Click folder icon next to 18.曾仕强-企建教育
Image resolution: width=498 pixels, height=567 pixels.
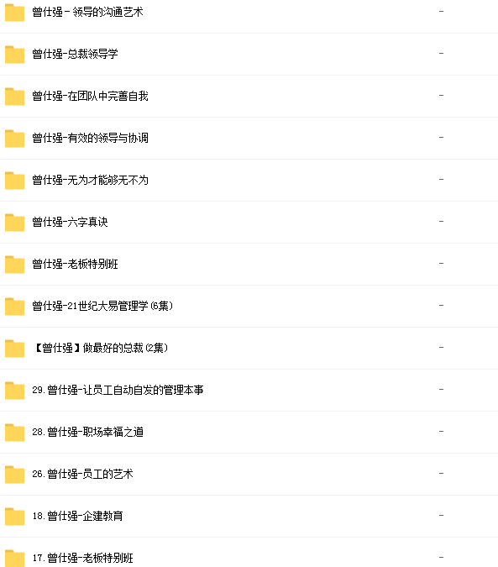[14, 517]
